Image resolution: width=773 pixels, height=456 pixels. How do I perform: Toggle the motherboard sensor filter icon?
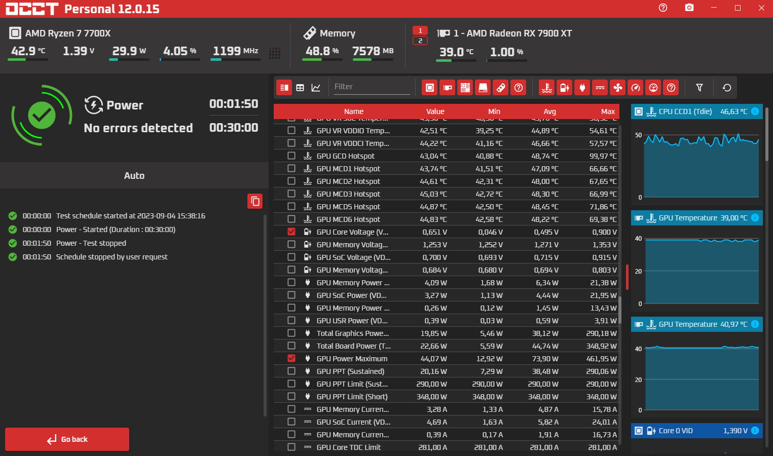coord(465,88)
